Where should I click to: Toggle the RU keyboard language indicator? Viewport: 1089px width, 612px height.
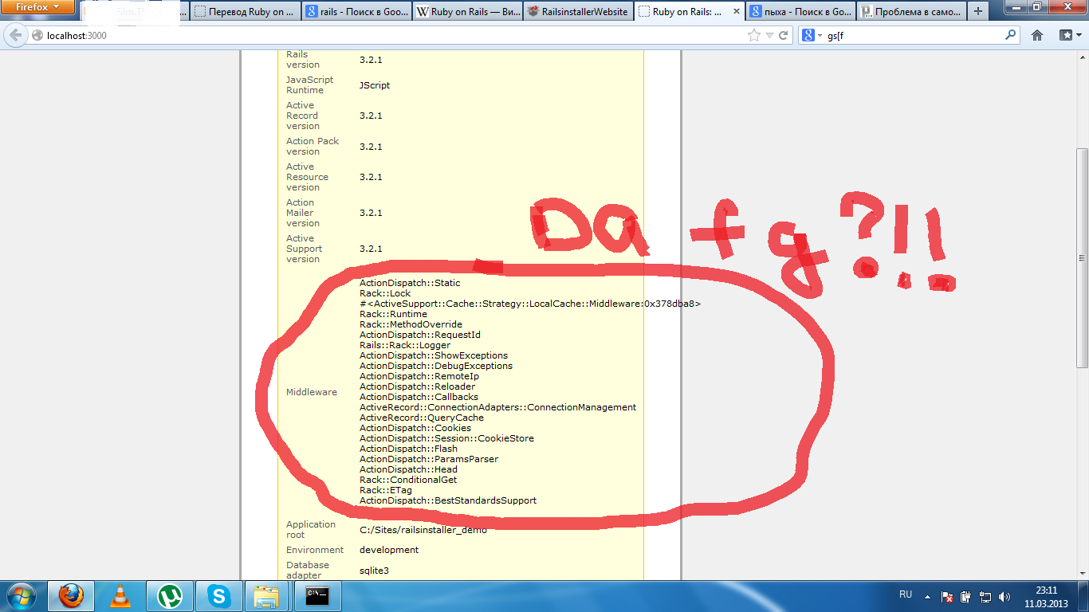point(906,595)
